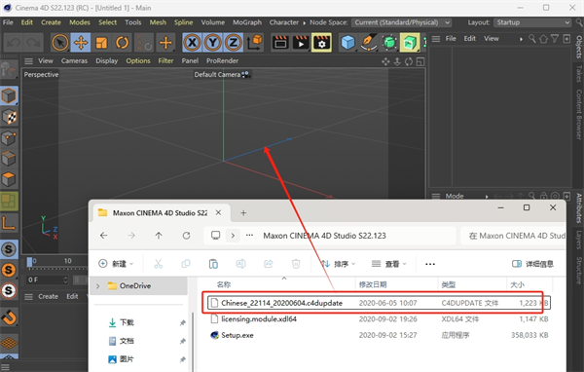Viewport: 584px width, 372px height.
Task: Activate the Rotate tool
Action: pos(123,43)
